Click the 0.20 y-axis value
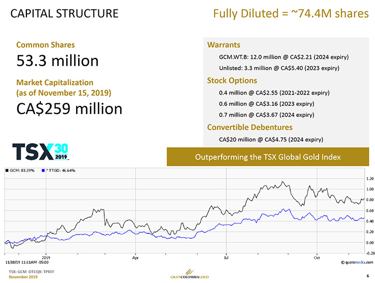375x283 pixels. point(370,232)
